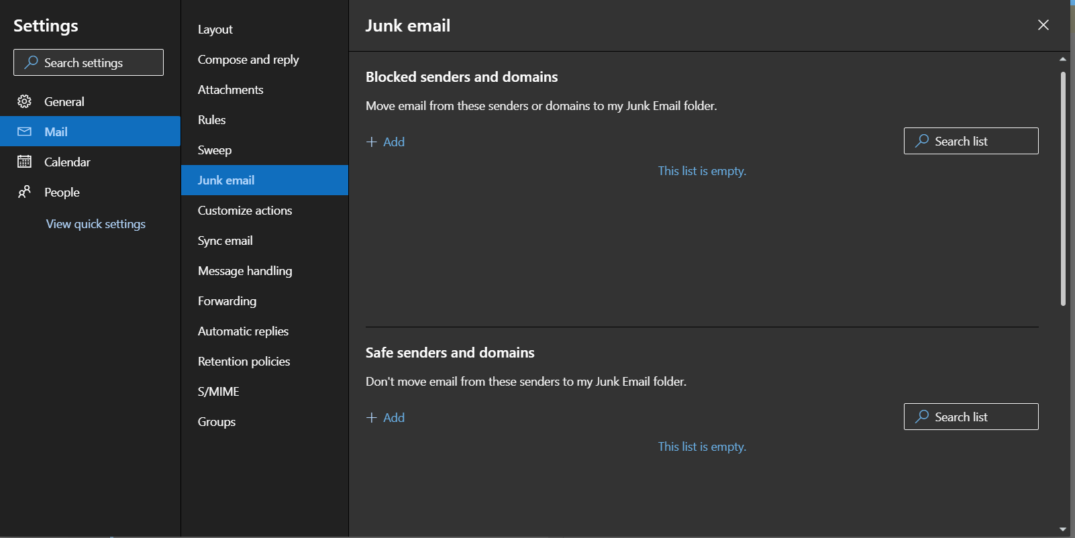
Task: Click the General gear icon
Action: pos(24,101)
